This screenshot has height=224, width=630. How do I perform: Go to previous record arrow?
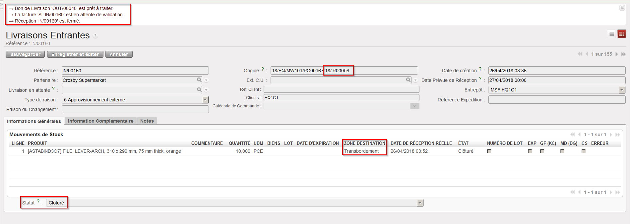[x=587, y=54]
